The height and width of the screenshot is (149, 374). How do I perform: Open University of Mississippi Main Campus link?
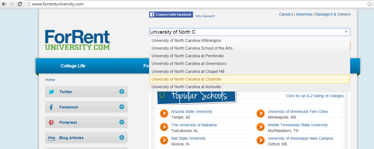coord(301,138)
